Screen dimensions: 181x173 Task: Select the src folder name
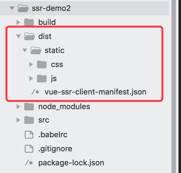(44, 120)
